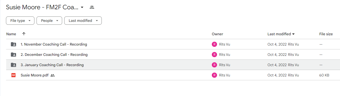This screenshot has height=96, width=340.
Task: Click the shared icon next to Susie Moore.pdf
Action: tap(53, 75)
